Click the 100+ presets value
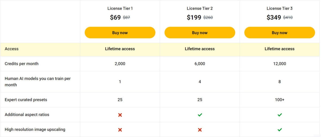The height and width of the screenshot is (137, 321). [x=280, y=100]
